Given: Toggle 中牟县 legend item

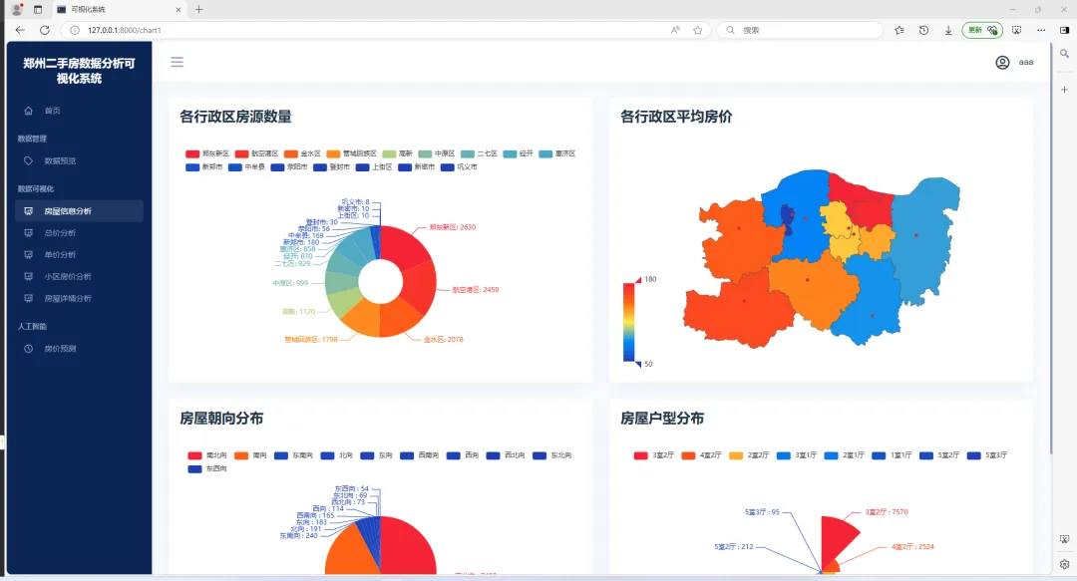Looking at the screenshot, I should [x=246, y=166].
